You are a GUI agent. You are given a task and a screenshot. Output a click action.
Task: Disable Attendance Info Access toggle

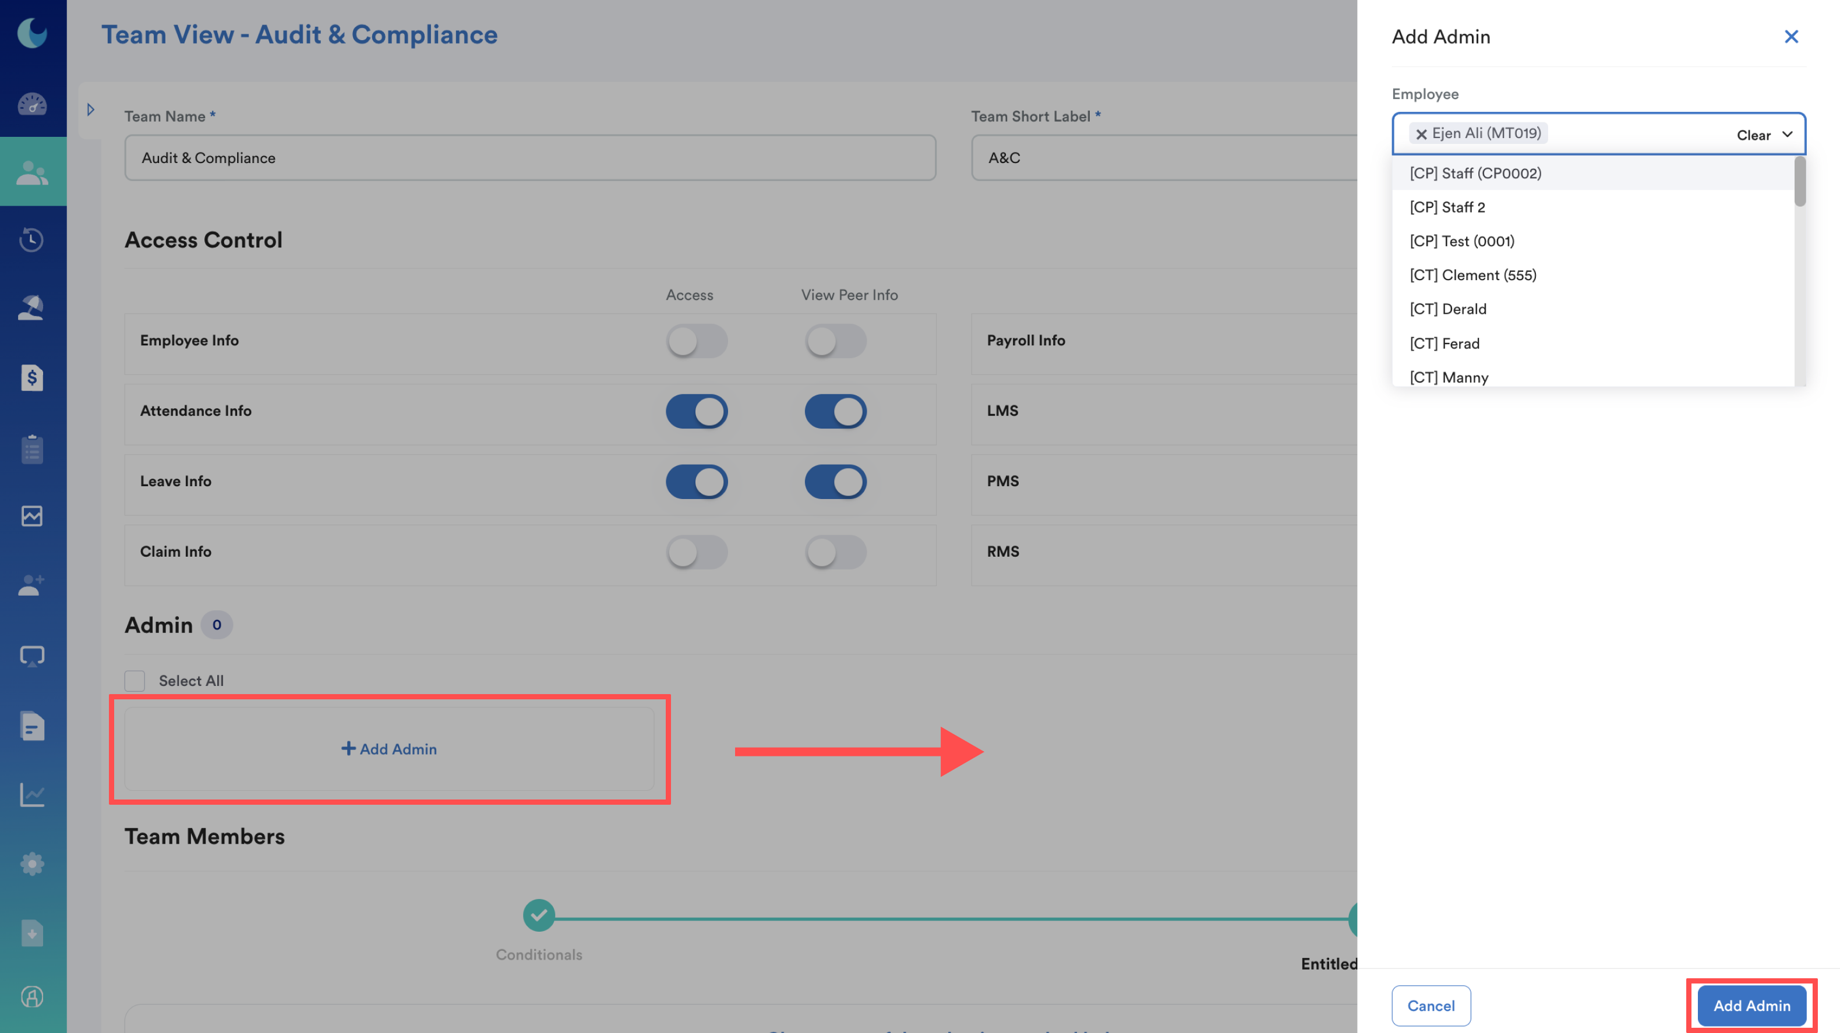click(x=697, y=411)
